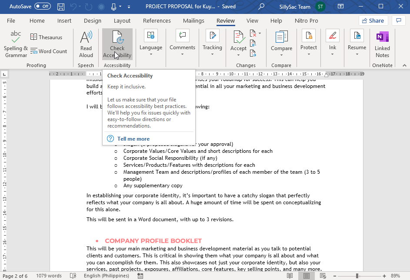Screen dimensions: 410x280
Task: Adjust the zoom slider handle
Action: [x=357, y=276]
